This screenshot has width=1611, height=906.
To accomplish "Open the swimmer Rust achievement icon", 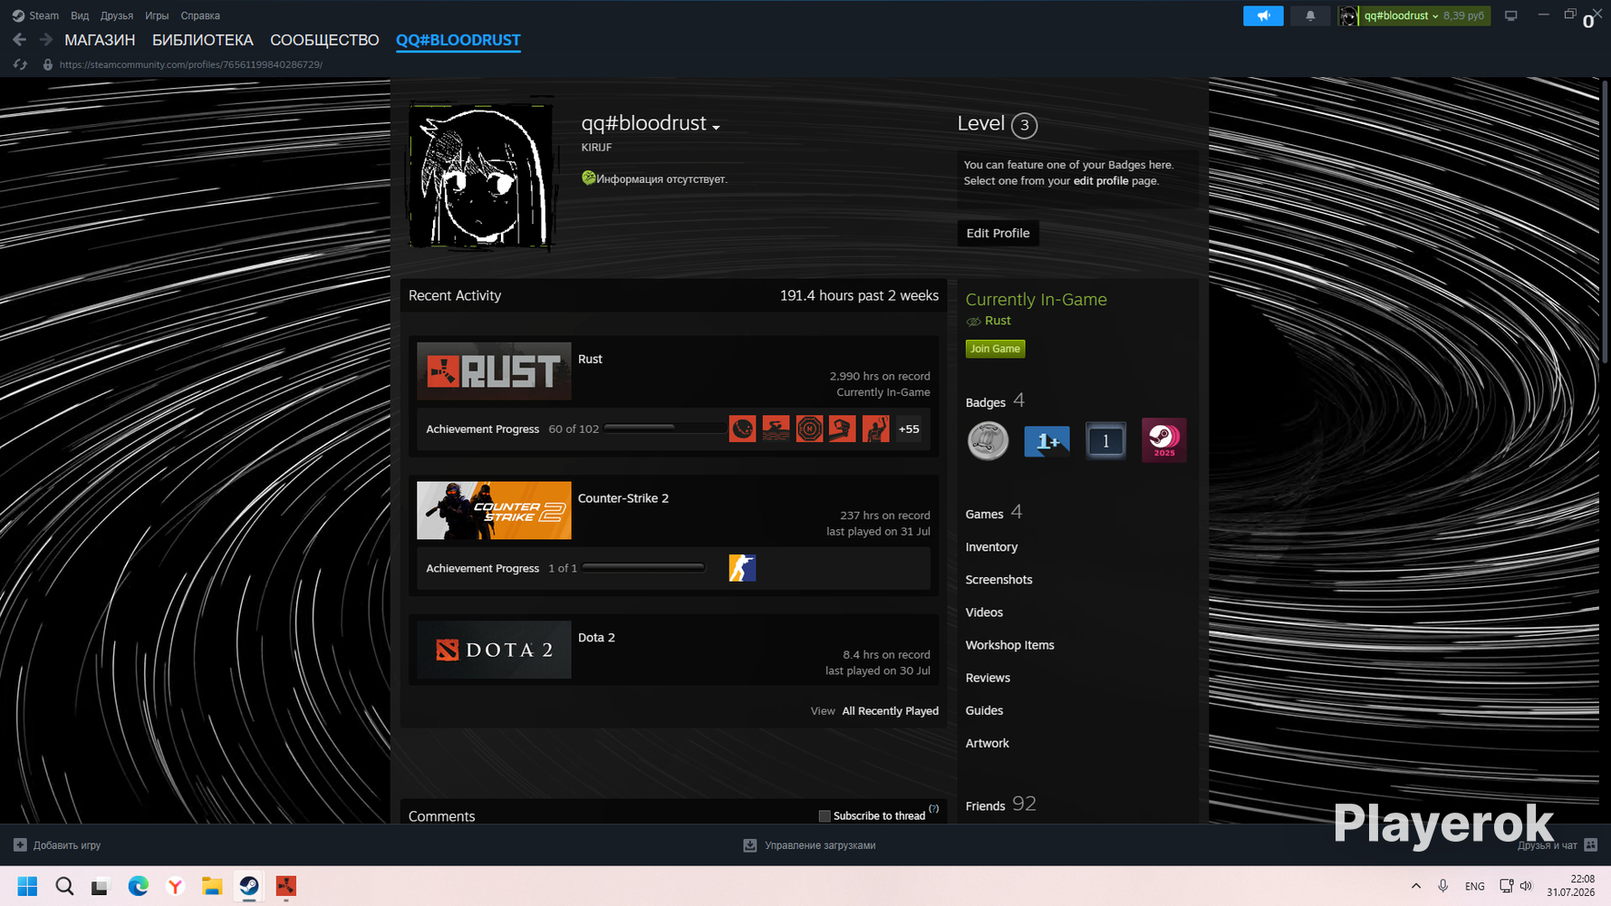I will pos(776,429).
